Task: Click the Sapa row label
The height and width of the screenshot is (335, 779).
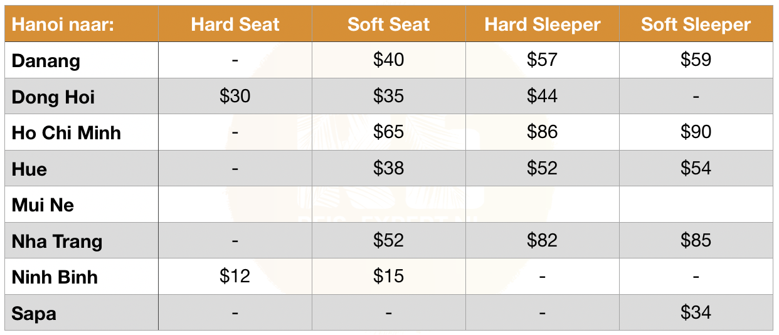Action: click(34, 314)
